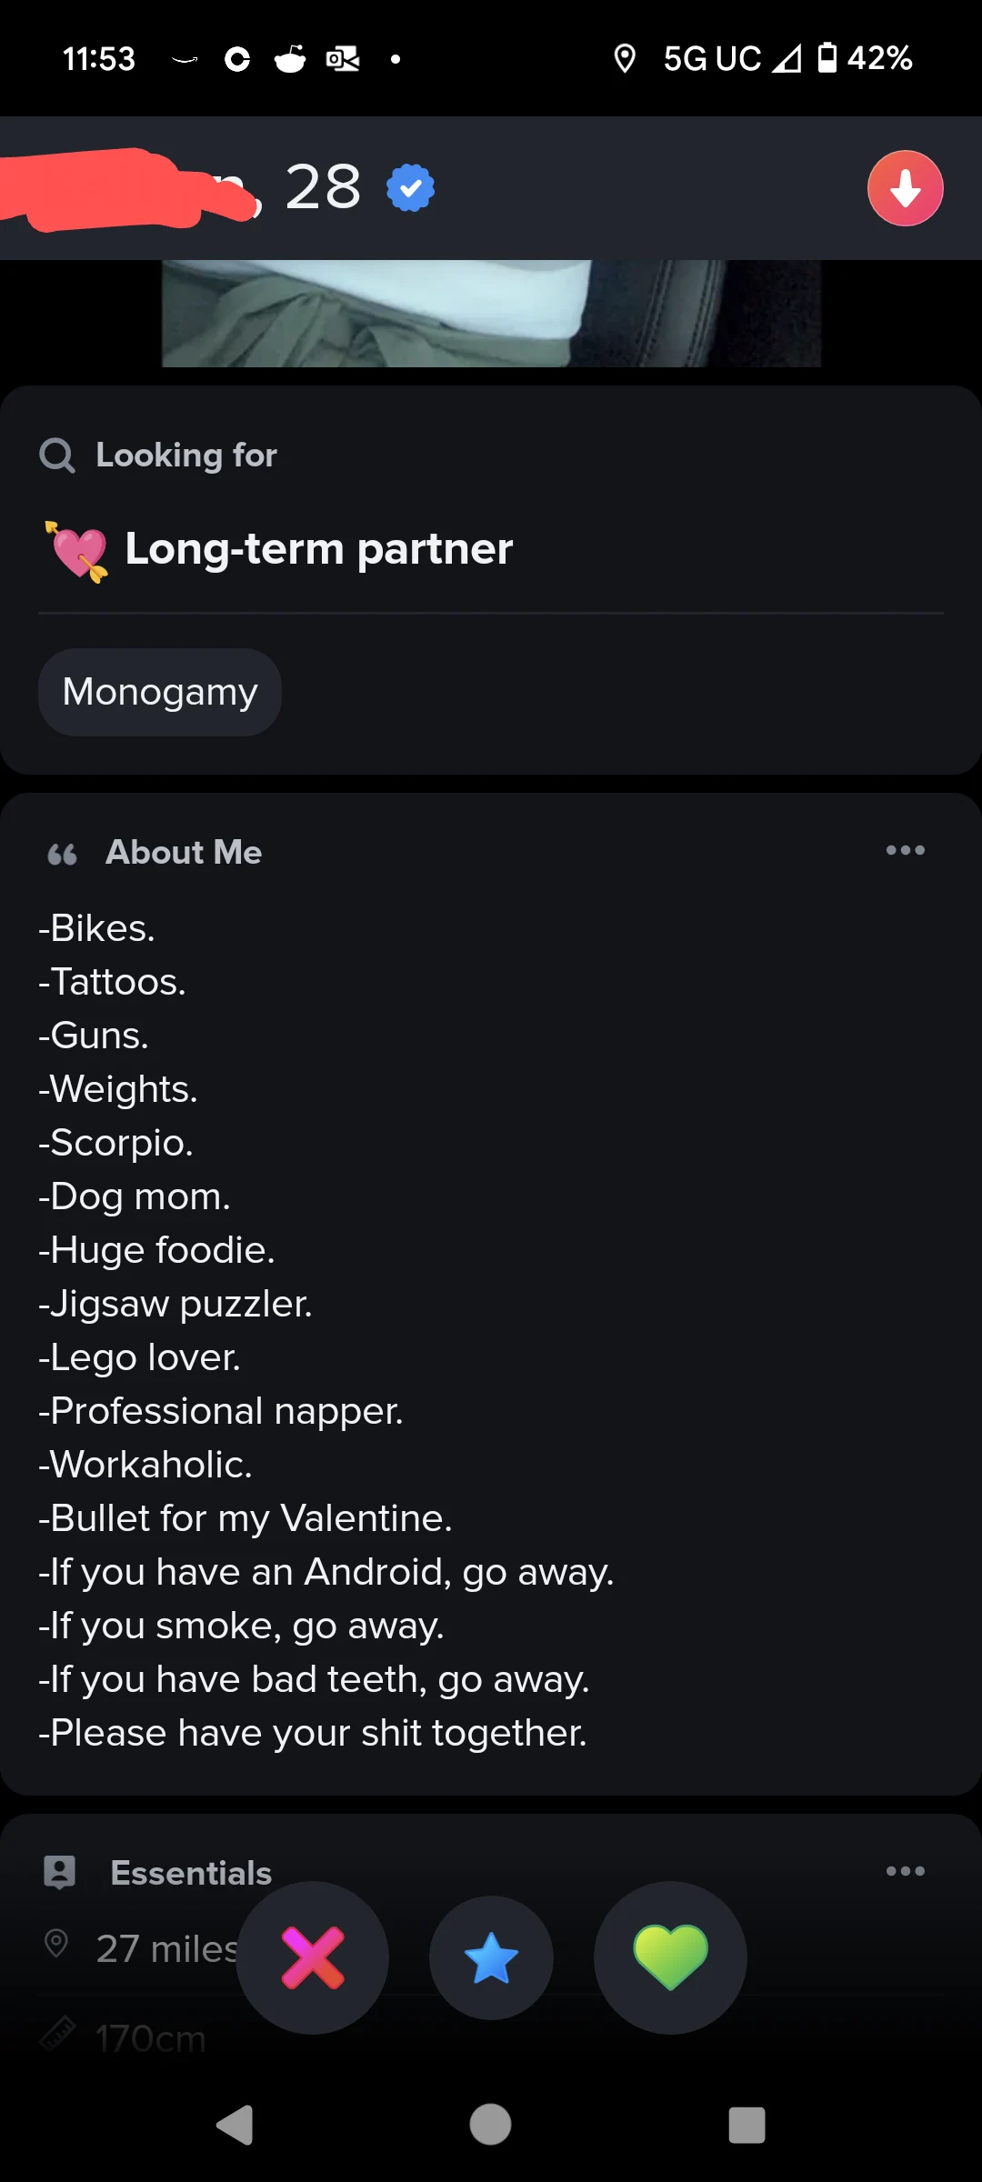This screenshot has height=2182, width=982.
Task: Tap the 27 miles location pin icon
Action: (x=56, y=1944)
